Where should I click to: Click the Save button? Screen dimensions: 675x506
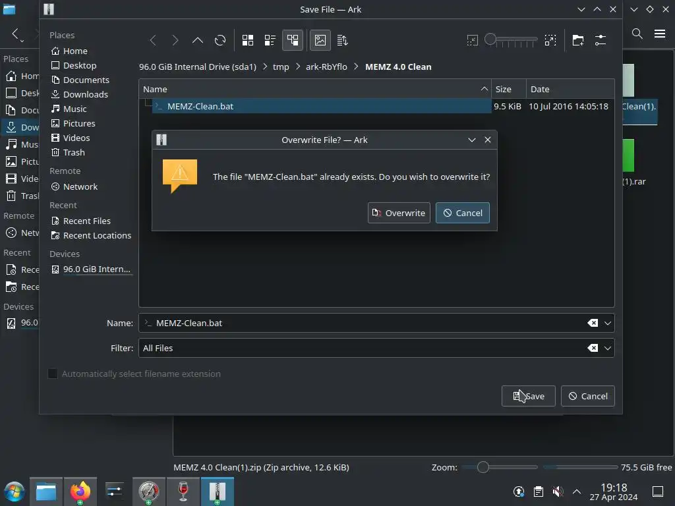tap(529, 396)
